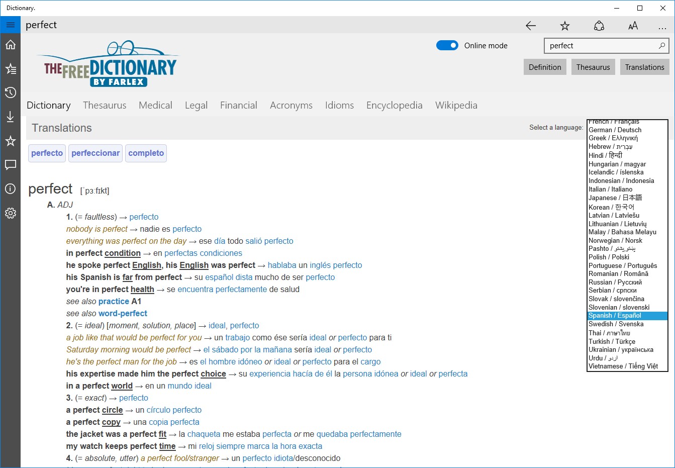
Task: Adjust text size with the AA icon
Action: (633, 26)
